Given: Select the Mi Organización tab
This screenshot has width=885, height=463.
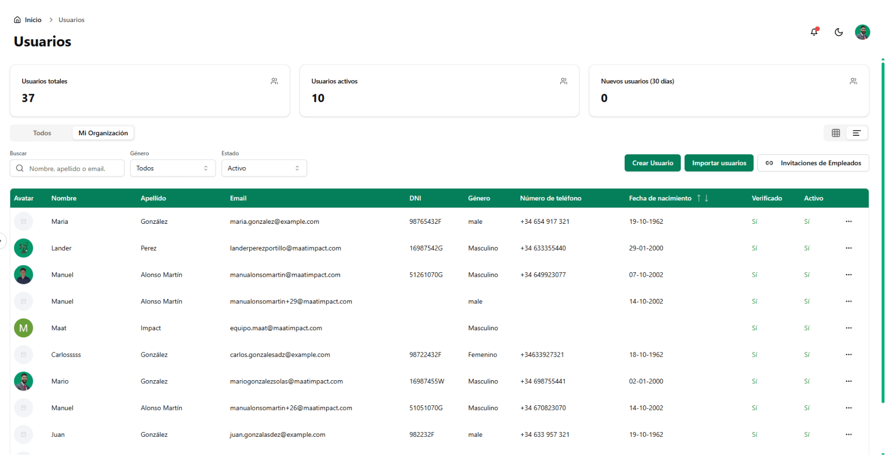Looking at the screenshot, I should tap(103, 133).
